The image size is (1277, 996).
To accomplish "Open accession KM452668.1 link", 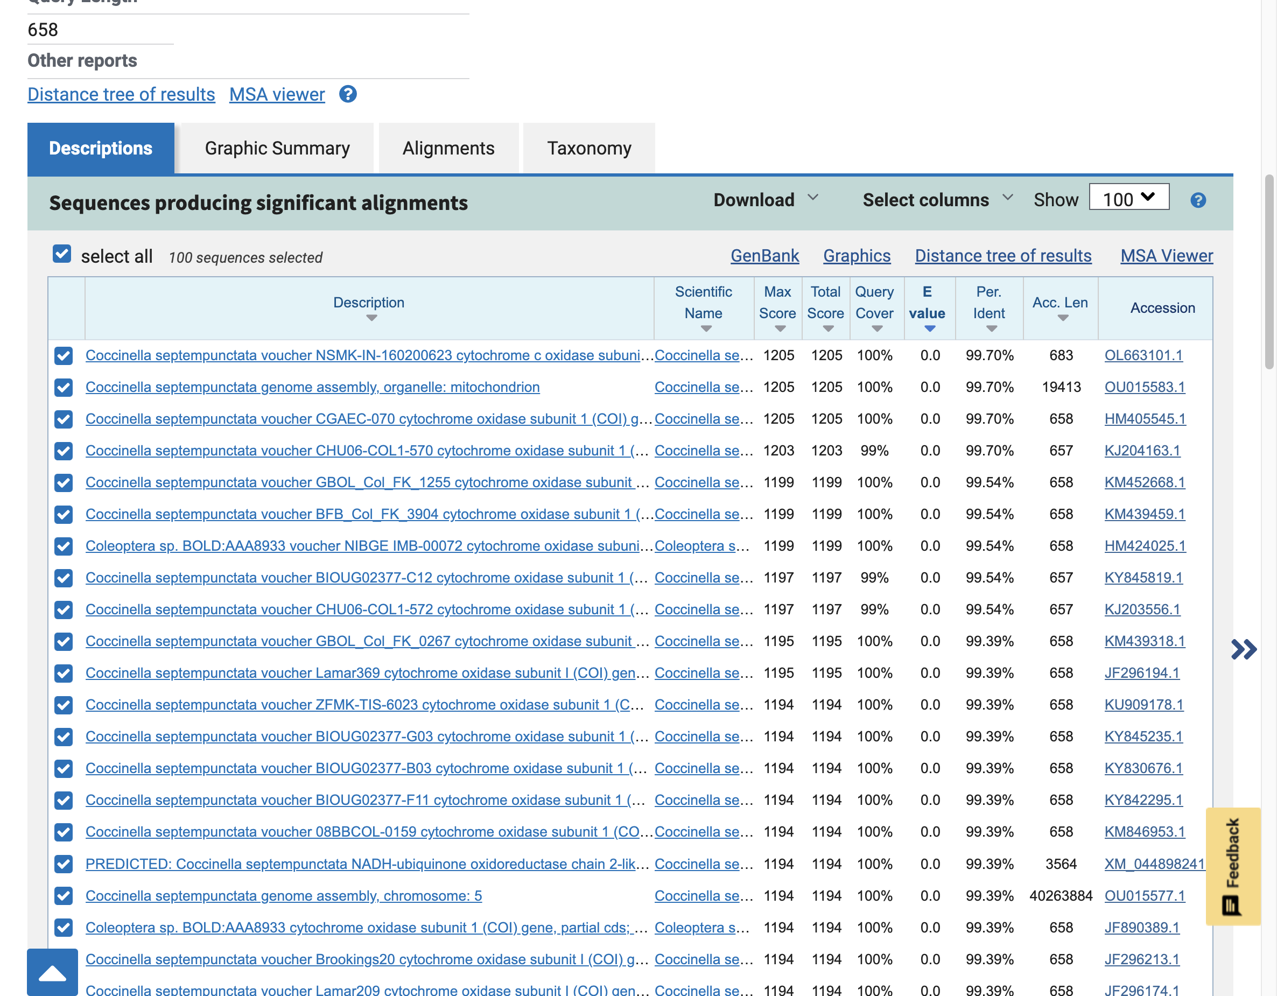I will pyautogui.click(x=1144, y=482).
